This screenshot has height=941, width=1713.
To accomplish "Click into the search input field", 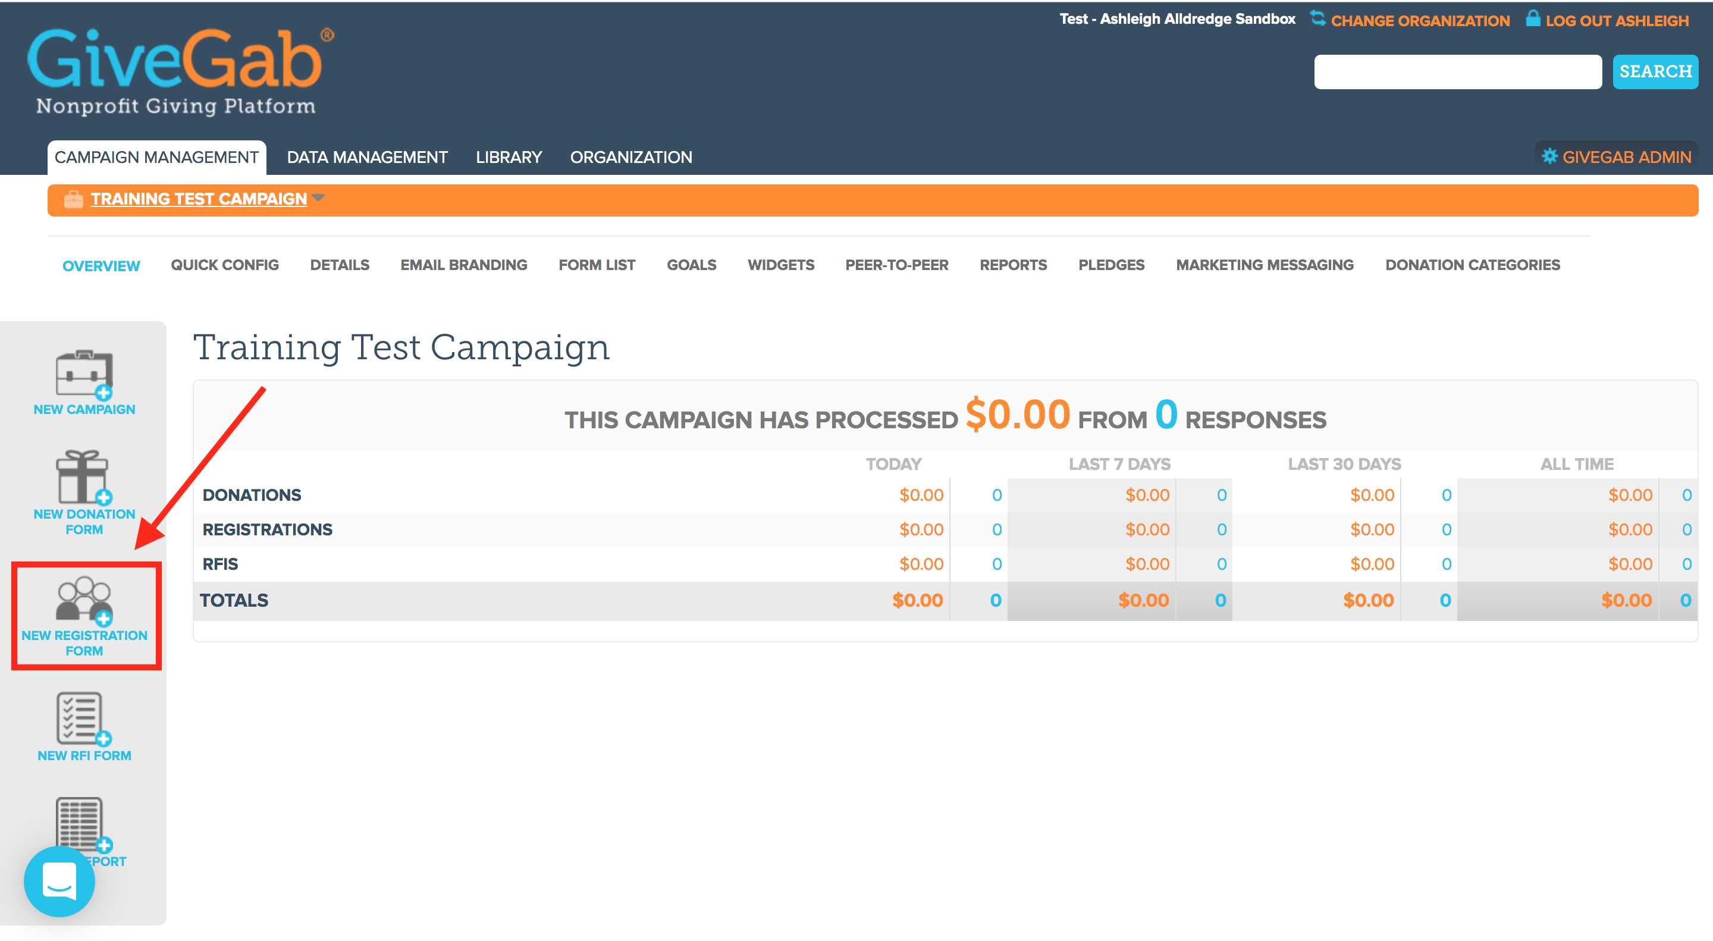I will 1458,71.
